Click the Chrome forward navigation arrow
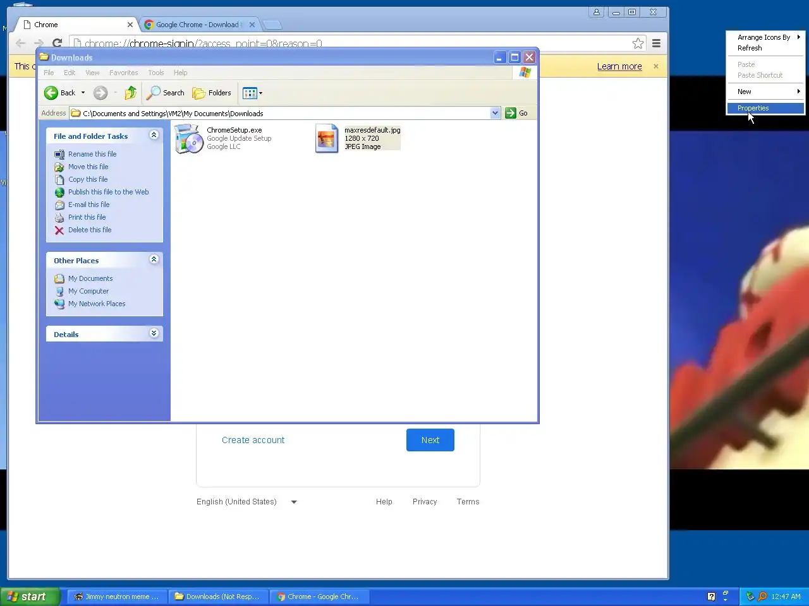This screenshot has width=809, height=606. tap(39, 43)
